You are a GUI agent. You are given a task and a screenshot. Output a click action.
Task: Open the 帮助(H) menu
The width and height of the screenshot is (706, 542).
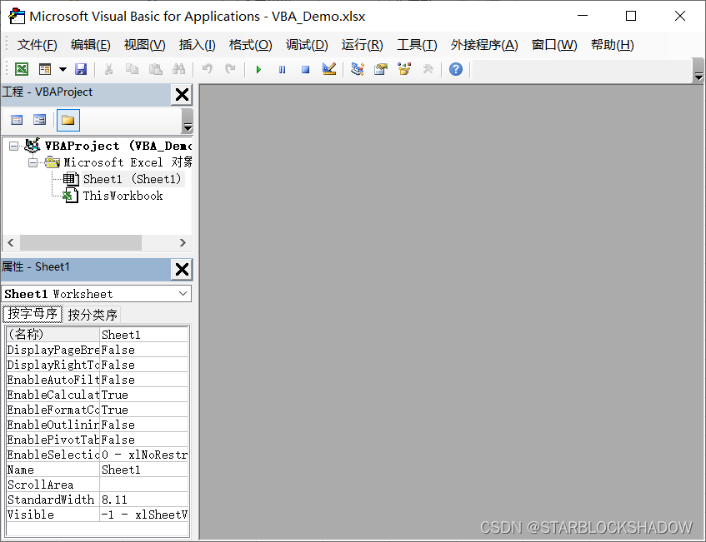tap(612, 44)
